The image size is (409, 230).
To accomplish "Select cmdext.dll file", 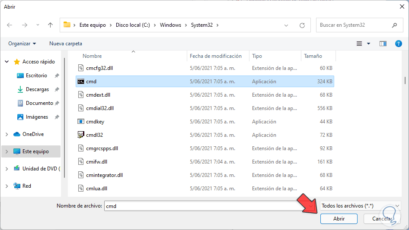I will (98, 95).
